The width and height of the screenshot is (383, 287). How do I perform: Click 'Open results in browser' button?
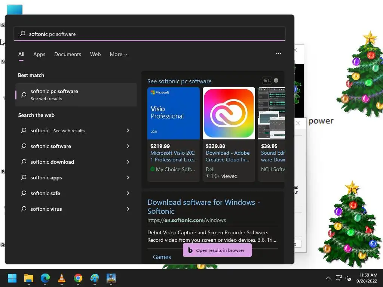(x=217, y=250)
